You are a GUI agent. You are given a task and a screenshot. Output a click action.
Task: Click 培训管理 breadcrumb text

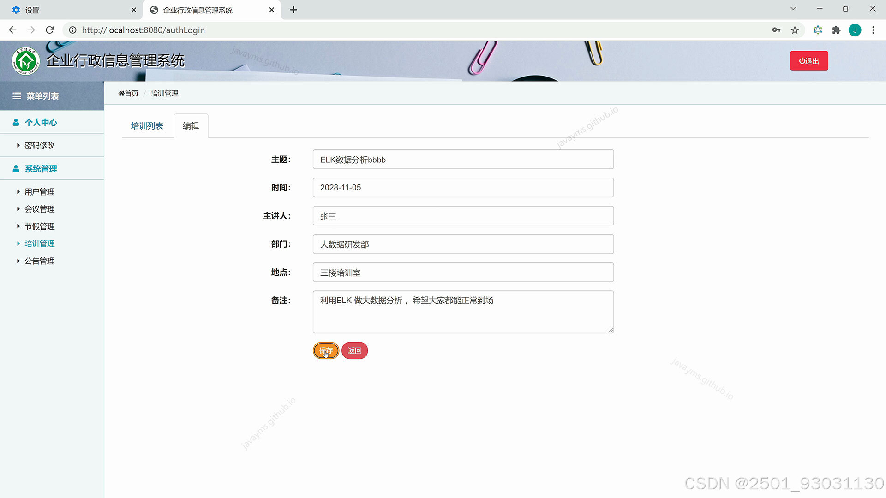point(165,93)
